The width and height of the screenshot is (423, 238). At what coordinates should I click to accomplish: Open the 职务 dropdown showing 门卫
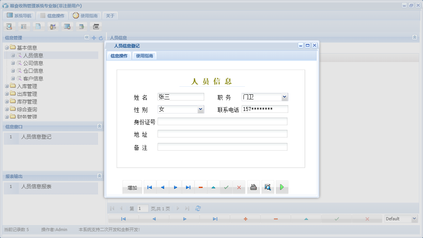coord(285,97)
